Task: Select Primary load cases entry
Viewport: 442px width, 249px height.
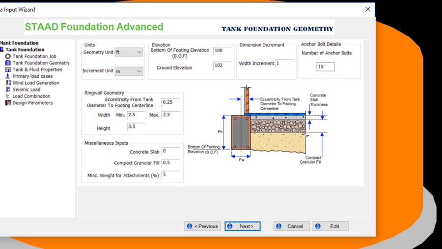Action: point(32,76)
